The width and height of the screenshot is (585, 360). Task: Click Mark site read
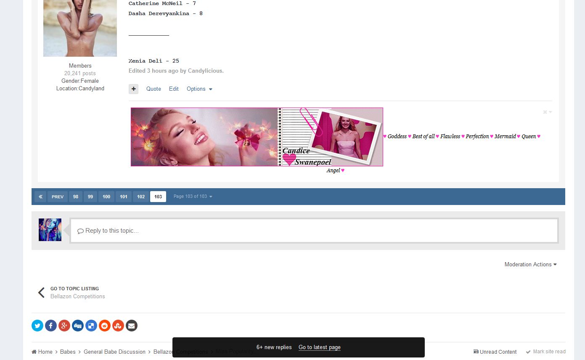tap(545, 352)
